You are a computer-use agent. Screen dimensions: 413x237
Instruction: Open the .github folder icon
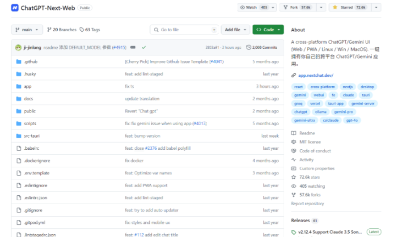tap(19, 62)
